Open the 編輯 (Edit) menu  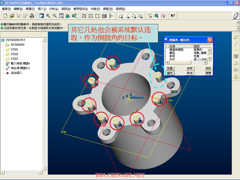[18, 9]
